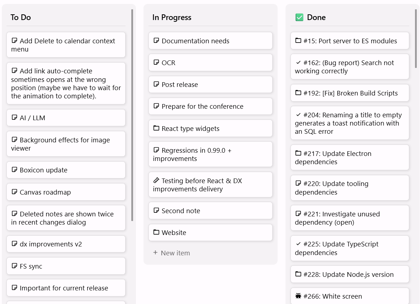
Task: Click the bug icon next to #266 White screen
Action: 298,296
